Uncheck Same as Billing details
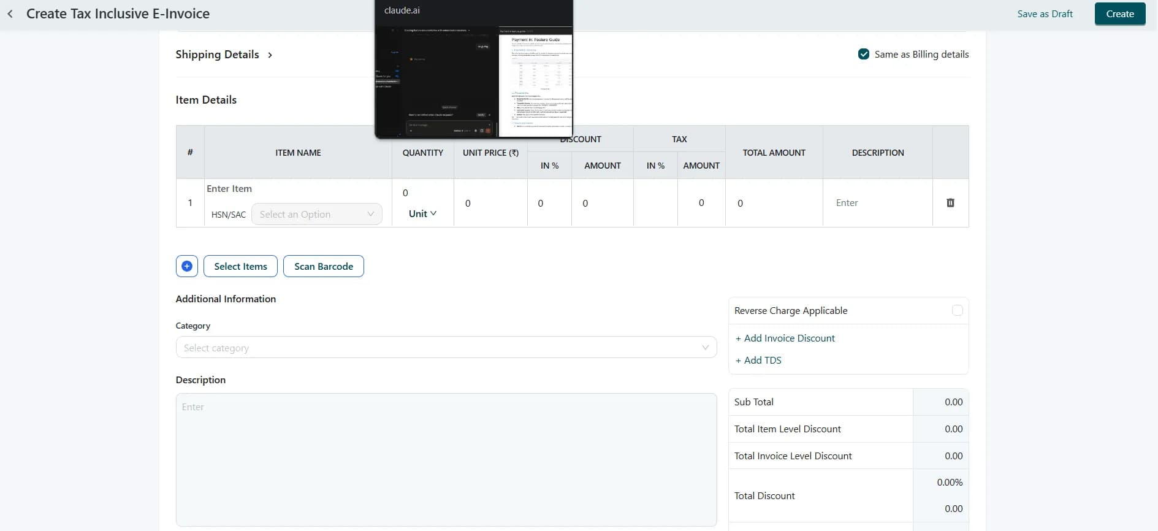Viewport: 1158px width, 531px height. [864, 54]
